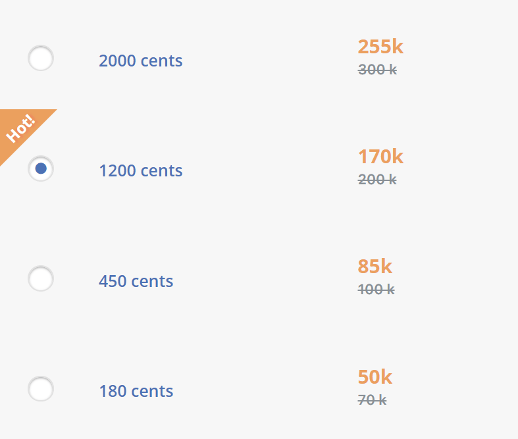Click the crossed-out 200 k price
This screenshot has width=518, height=439.
tap(377, 180)
